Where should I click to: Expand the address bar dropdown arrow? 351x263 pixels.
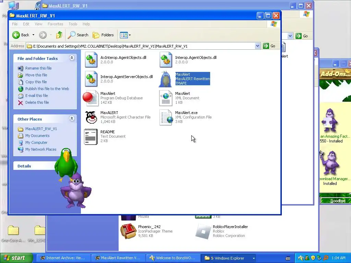coord(257,46)
